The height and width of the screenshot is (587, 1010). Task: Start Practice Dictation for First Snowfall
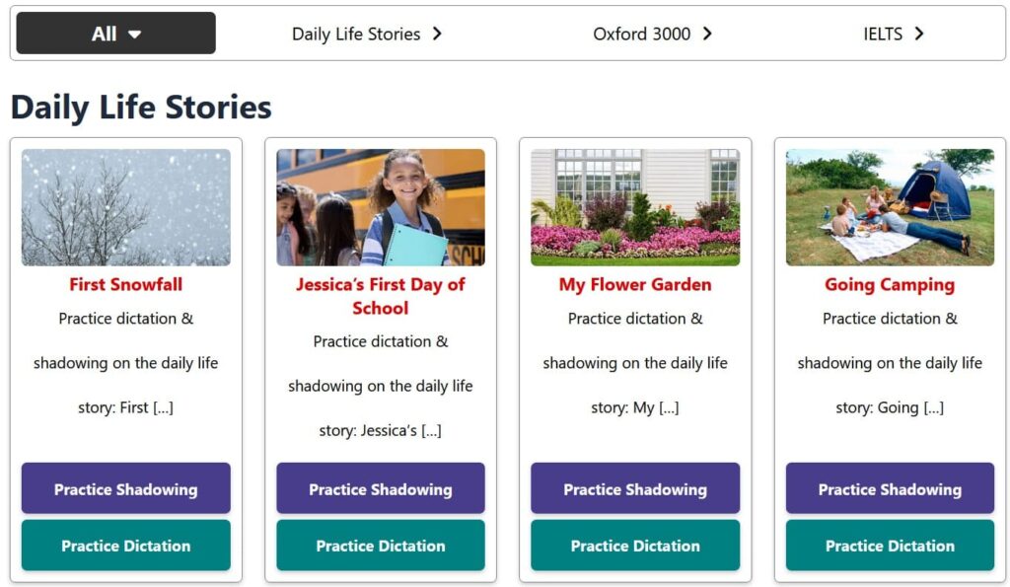pos(126,546)
